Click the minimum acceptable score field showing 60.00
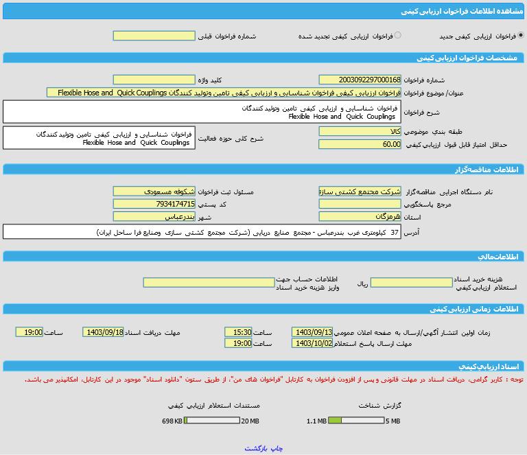The image size is (527, 455). coord(360,144)
